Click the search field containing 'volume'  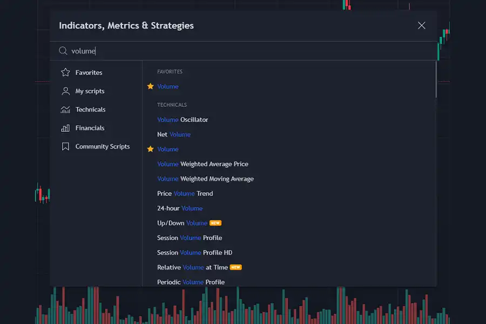click(x=244, y=51)
